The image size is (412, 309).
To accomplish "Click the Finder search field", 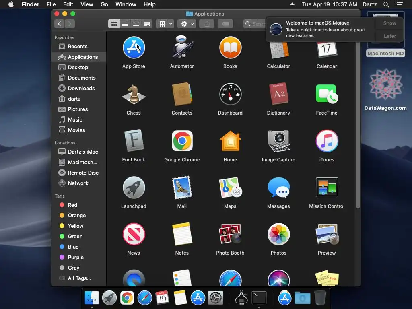I will pos(255,24).
